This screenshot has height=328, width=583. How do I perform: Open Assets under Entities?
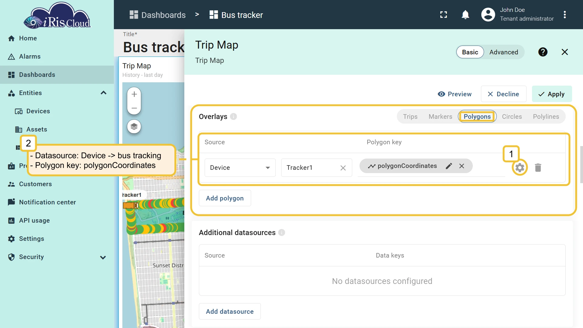pyautogui.click(x=57, y=129)
